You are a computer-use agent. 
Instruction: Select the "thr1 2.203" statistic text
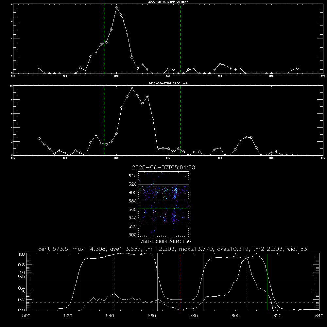point(160,249)
